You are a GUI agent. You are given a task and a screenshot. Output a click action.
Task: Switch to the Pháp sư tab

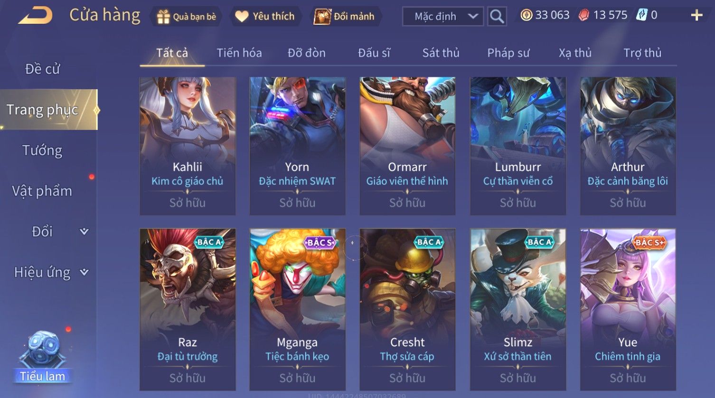coord(508,53)
